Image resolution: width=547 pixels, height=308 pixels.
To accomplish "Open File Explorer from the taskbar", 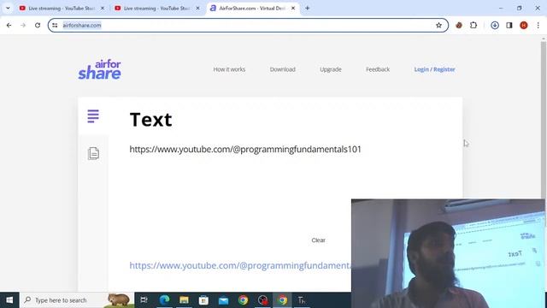I will pos(184,300).
